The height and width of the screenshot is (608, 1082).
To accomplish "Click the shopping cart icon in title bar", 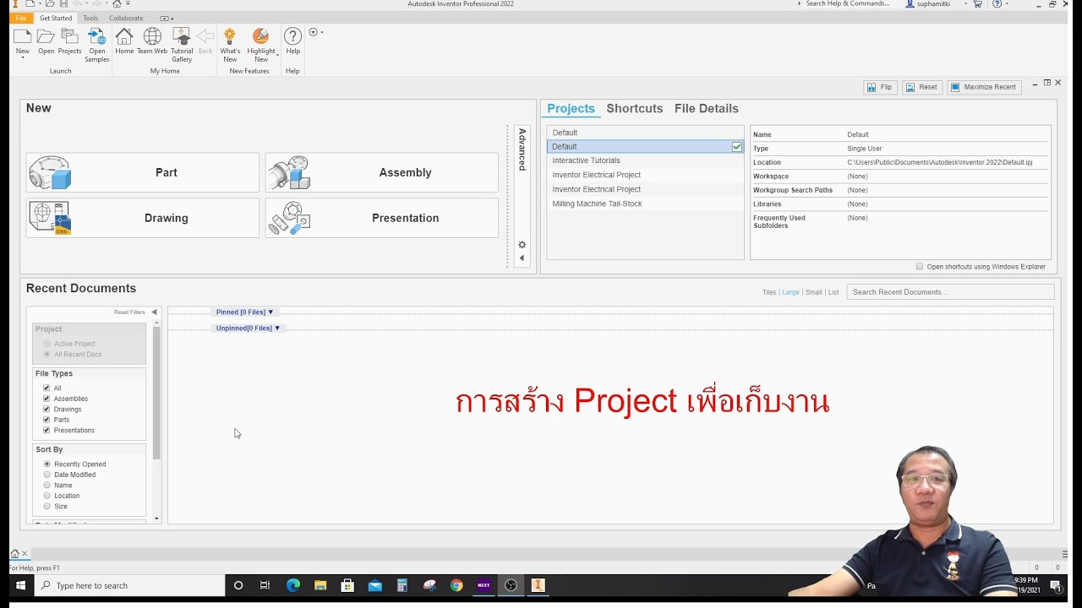I will click(x=978, y=4).
